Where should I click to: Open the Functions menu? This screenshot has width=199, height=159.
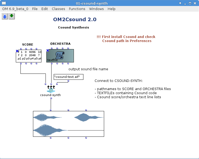[x=77, y=9]
